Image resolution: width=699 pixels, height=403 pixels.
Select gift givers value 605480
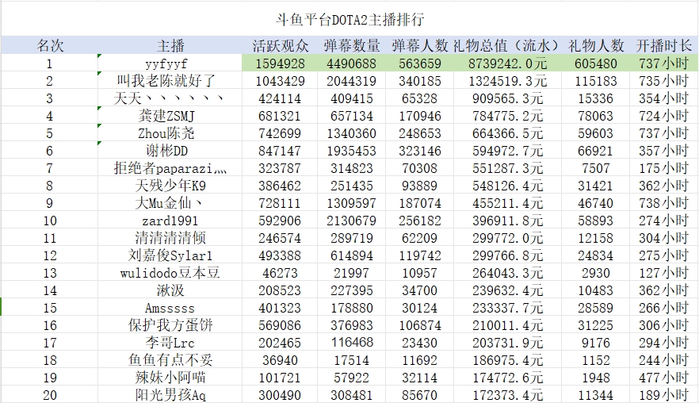pyautogui.click(x=596, y=63)
